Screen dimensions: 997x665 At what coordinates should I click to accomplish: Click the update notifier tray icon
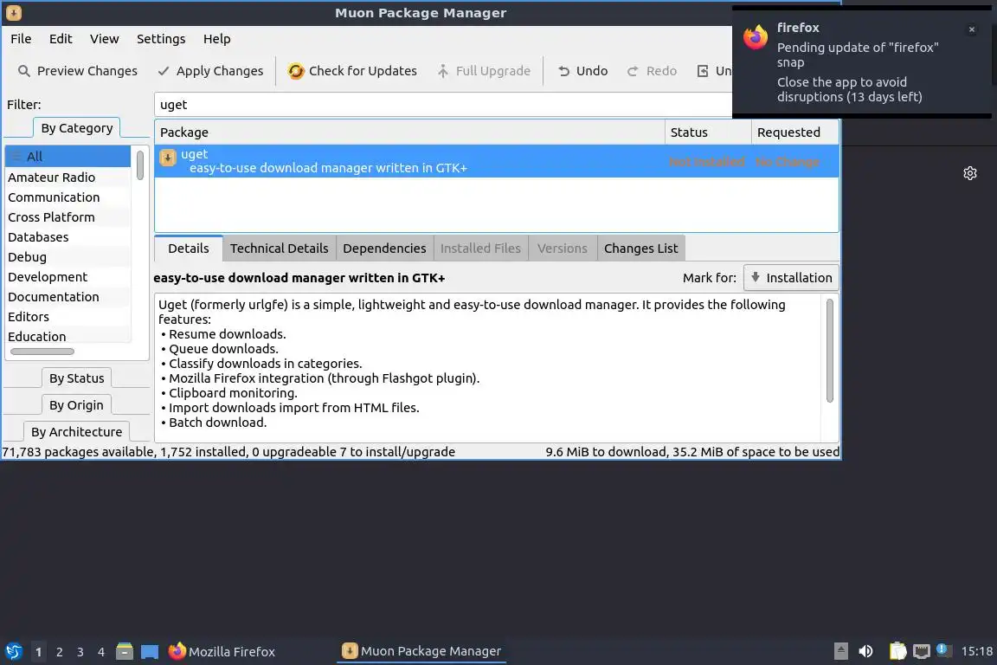[x=944, y=649]
